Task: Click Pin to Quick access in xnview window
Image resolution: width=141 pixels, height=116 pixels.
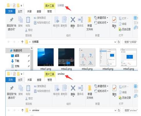Action: click(x=12, y=92)
